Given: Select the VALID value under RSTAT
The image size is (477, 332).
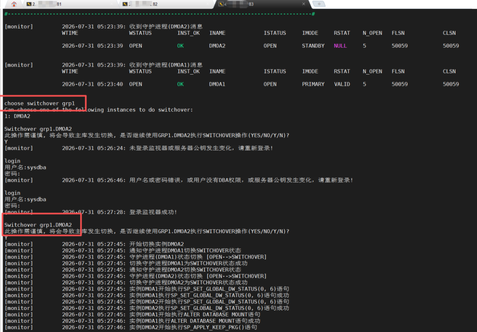Looking at the screenshot, I should pos(342,84).
